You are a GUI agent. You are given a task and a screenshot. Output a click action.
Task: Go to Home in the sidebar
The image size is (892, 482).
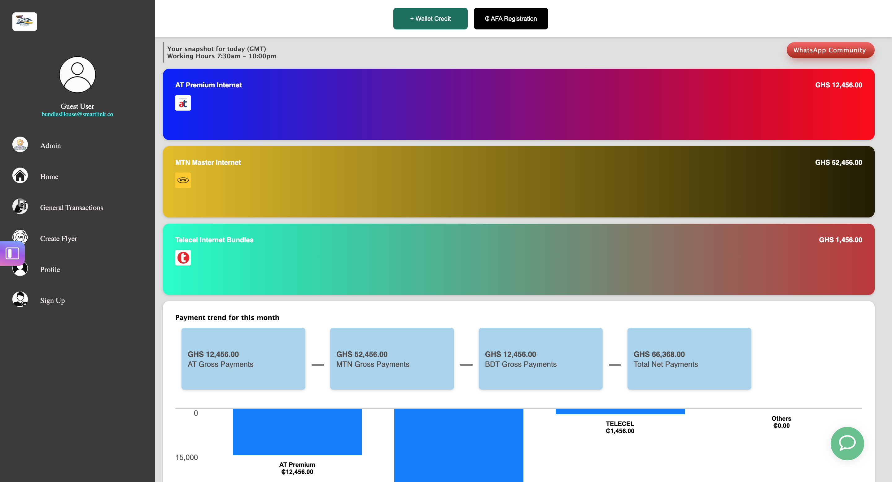tap(49, 177)
